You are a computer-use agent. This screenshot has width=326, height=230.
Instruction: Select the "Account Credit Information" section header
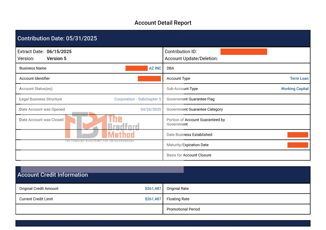(53, 175)
